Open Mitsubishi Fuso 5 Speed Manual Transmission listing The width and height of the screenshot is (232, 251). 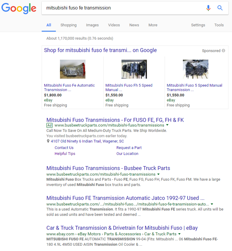point(194,88)
